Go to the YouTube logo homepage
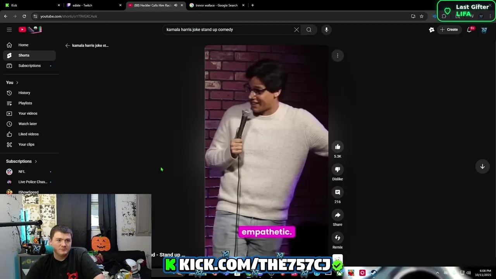 pyautogui.click(x=30, y=29)
